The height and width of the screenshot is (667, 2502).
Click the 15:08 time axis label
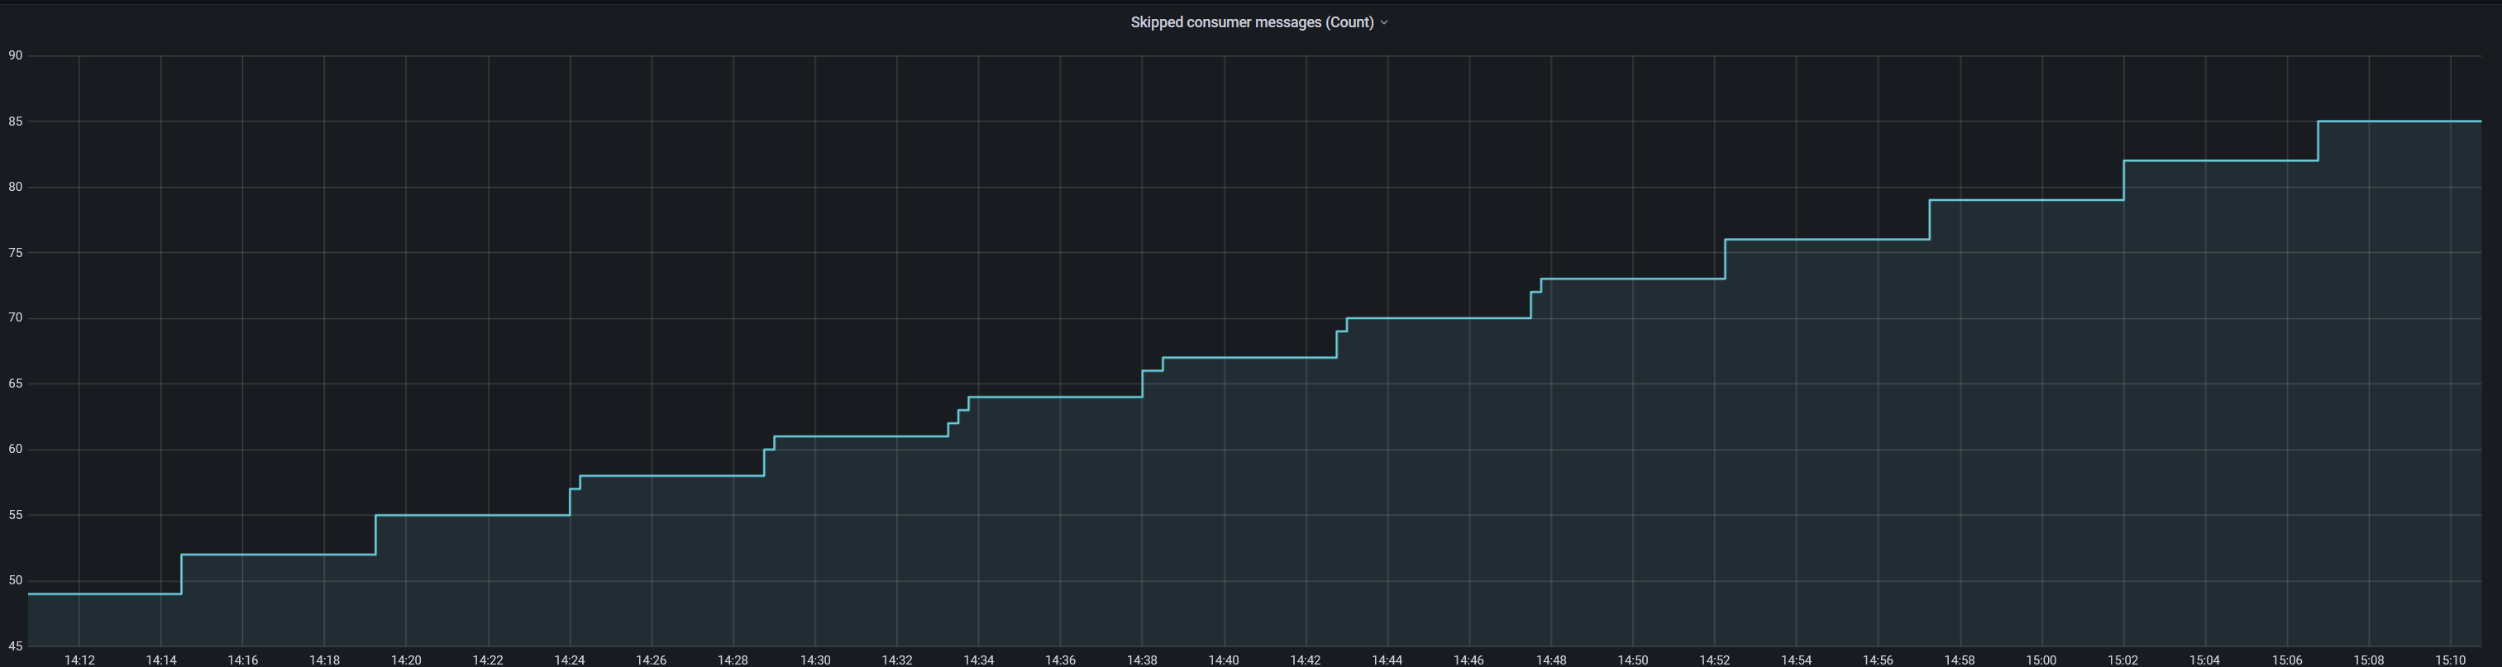pyautogui.click(x=2369, y=660)
